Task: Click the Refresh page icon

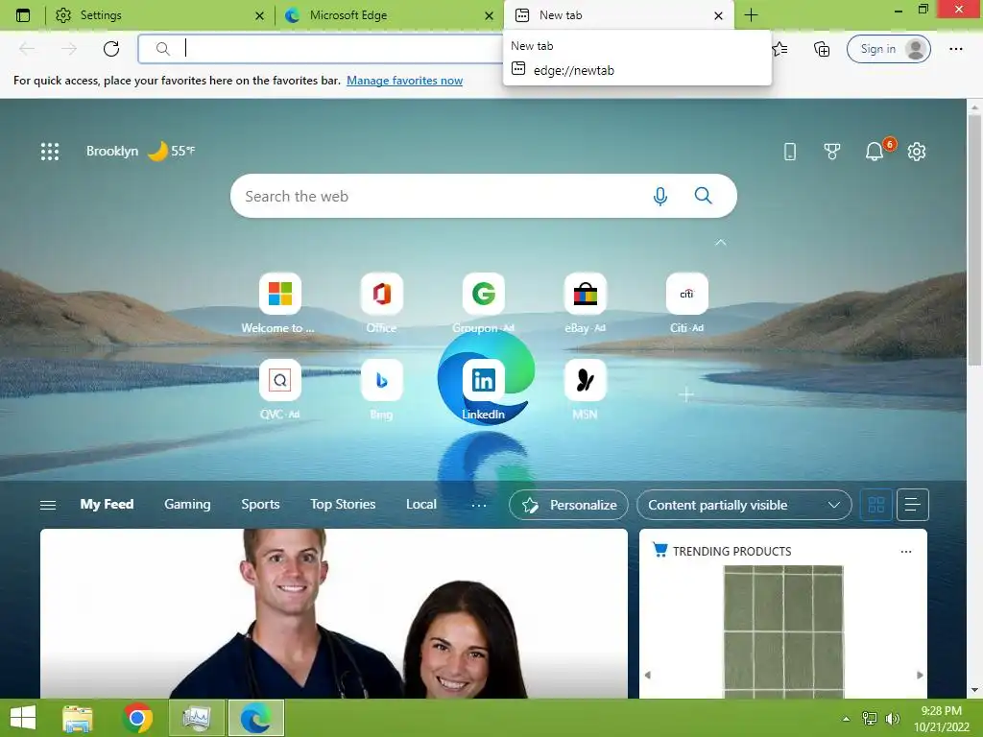Action: click(x=111, y=48)
